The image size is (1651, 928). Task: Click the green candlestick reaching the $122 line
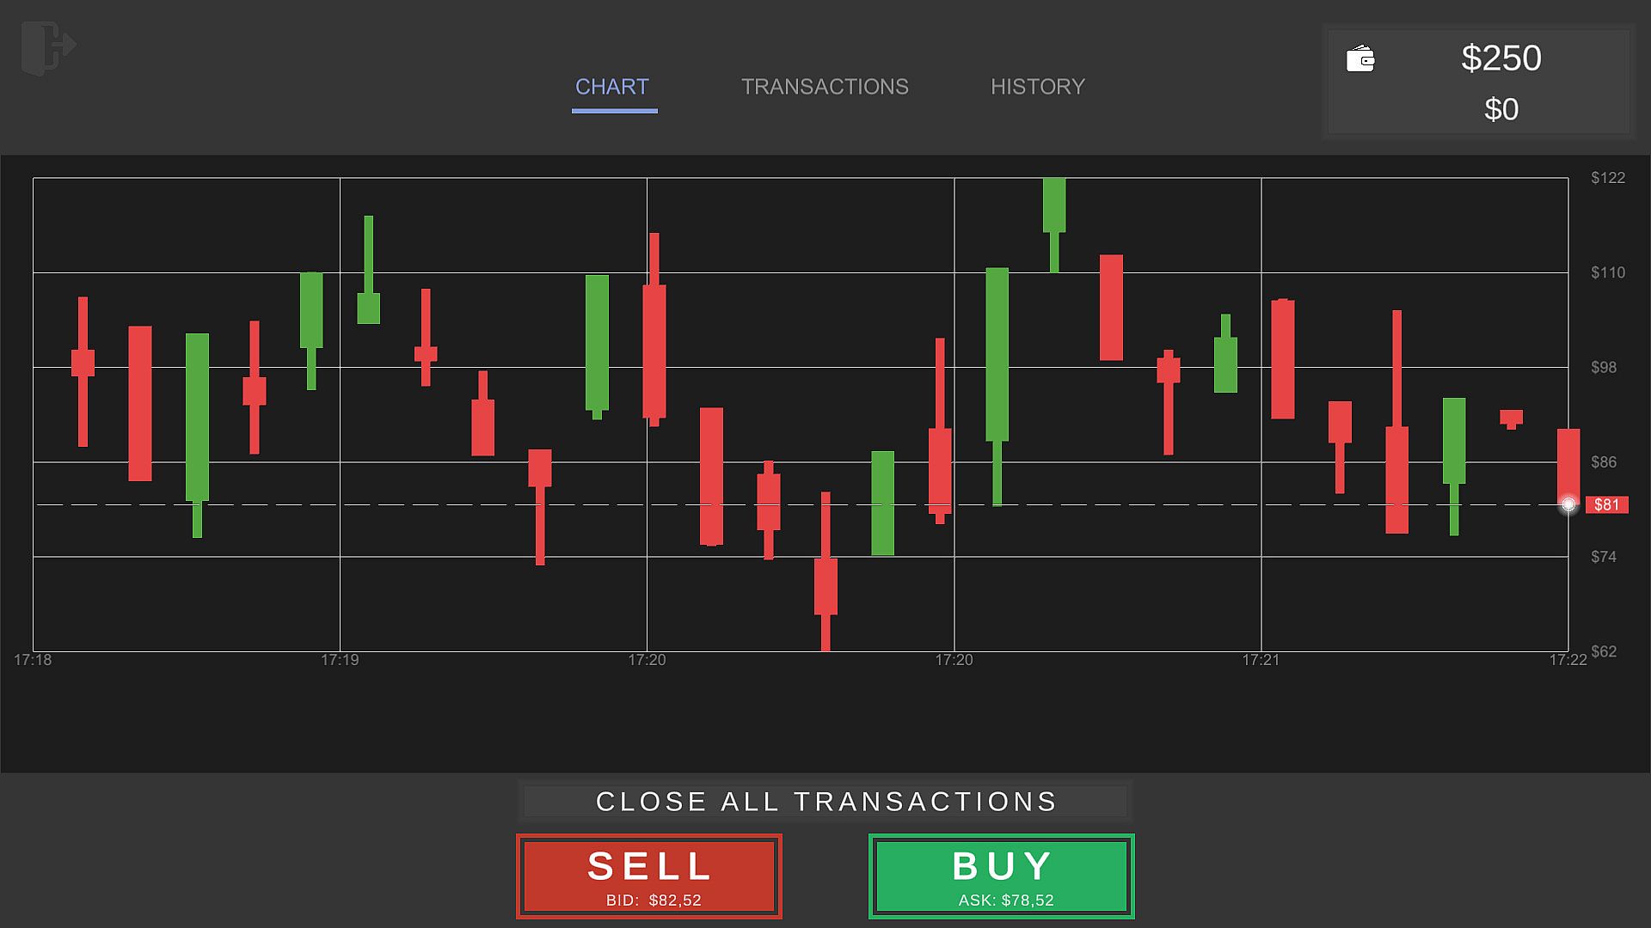pyautogui.click(x=1054, y=206)
